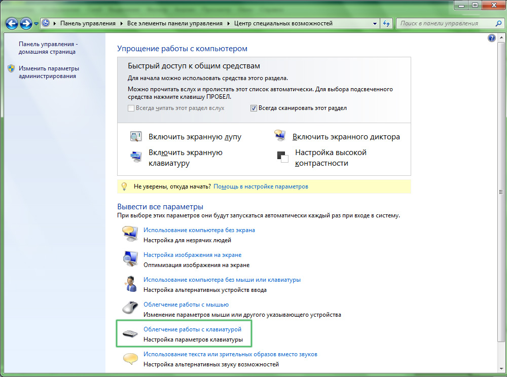
Task: Open Облегчение работы с клавиатурой link
Action: [x=192, y=329]
